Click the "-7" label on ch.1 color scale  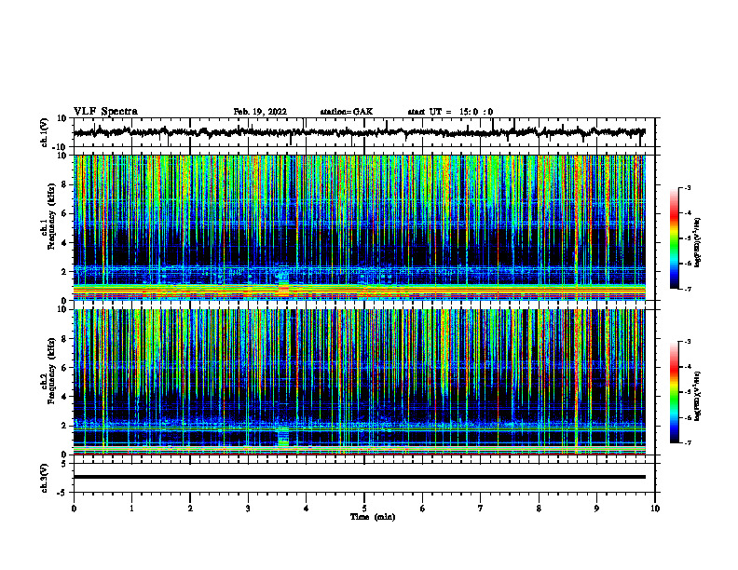pos(687,289)
